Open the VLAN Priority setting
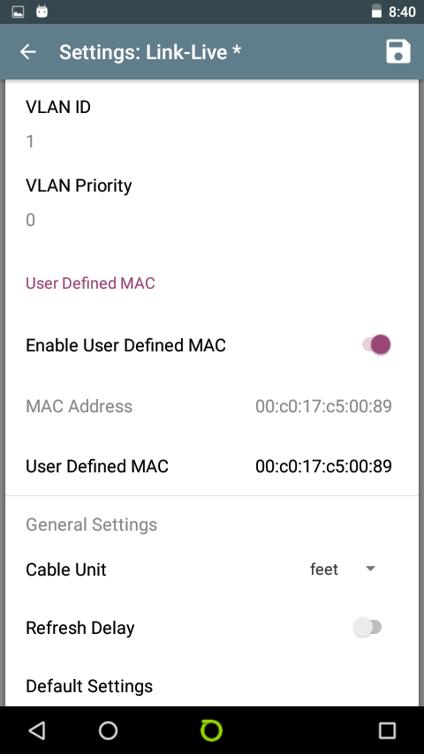Image resolution: width=424 pixels, height=754 pixels. click(212, 202)
